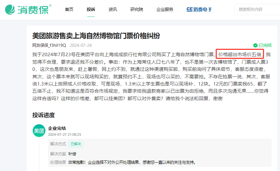280x171 pixels.
Task: Click the 处理结果 label
Action: click(58, 162)
